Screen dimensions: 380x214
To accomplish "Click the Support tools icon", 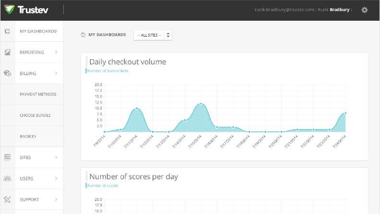I will [7, 200].
